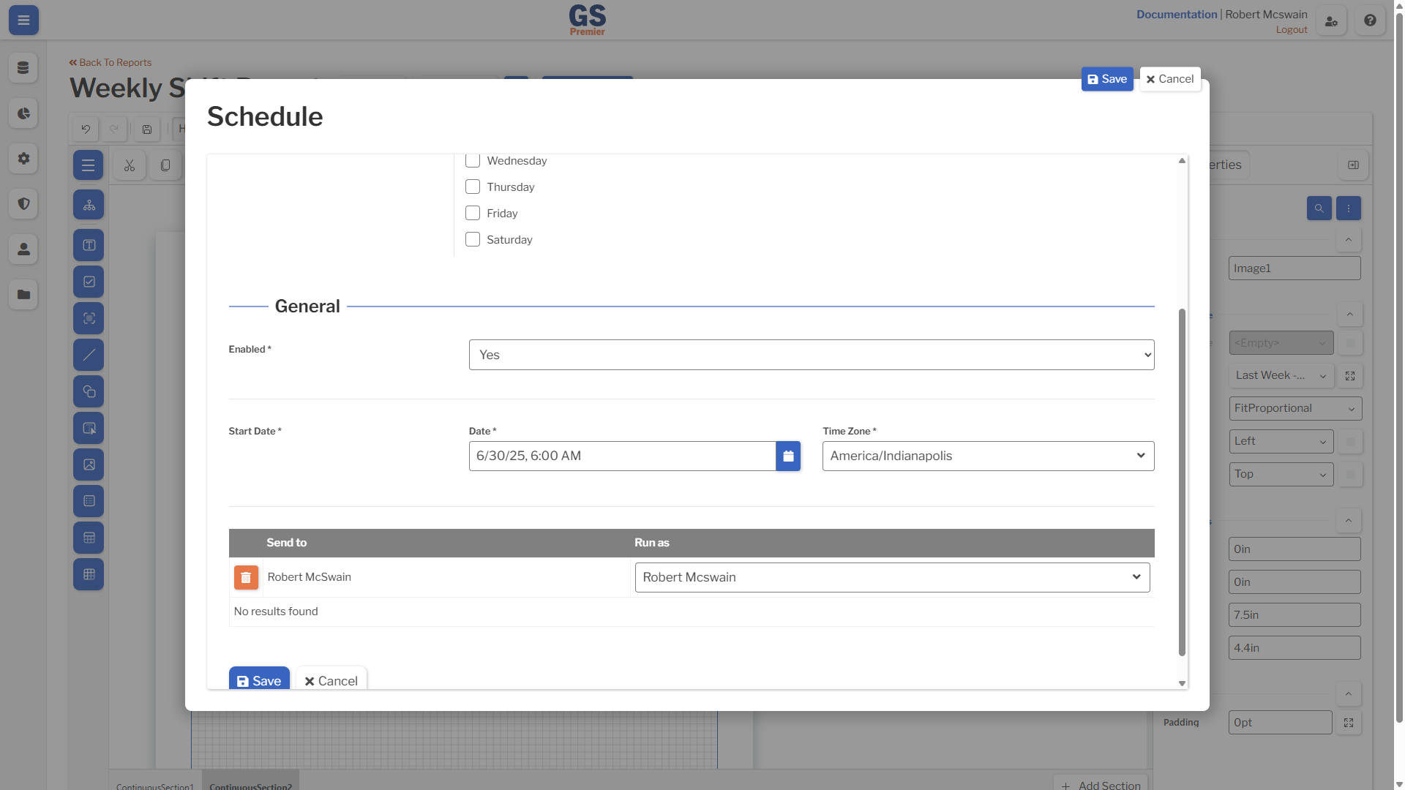Open the Last Week dropdown in properties
1405x790 pixels.
[1281, 376]
